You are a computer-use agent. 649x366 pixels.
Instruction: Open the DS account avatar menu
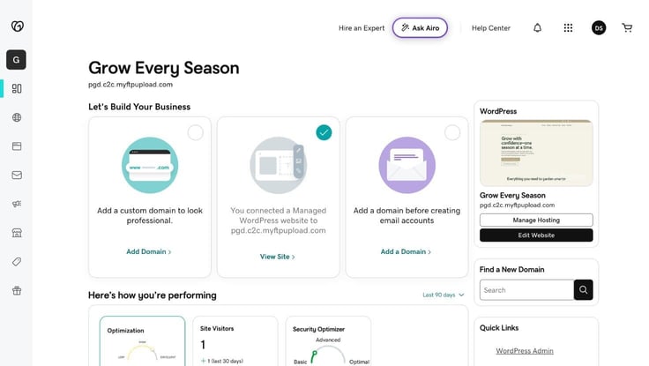[x=599, y=27]
